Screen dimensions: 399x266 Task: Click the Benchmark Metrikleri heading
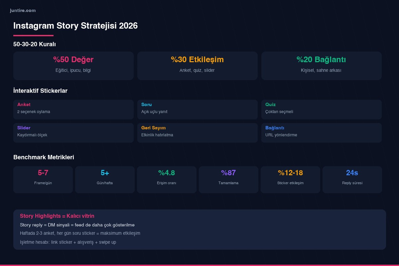point(44,157)
